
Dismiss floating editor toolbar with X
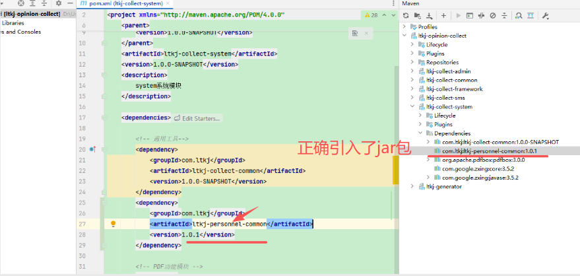pyautogui.click(x=366, y=33)
